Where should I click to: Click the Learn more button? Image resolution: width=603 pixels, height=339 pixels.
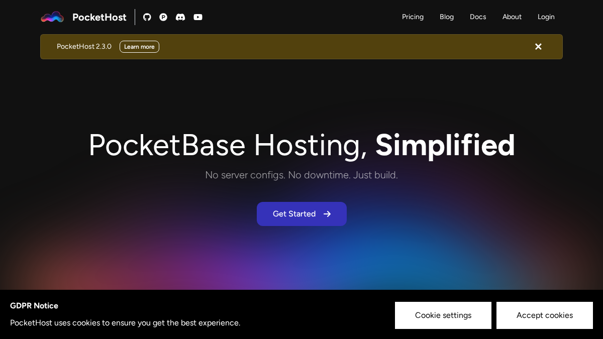[x=139, y=47]
